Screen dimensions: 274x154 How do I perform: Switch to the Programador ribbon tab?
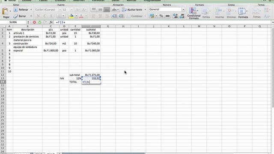[152, 1]
